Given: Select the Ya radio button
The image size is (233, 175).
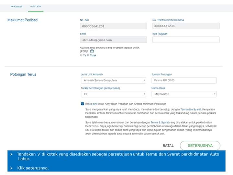Looking at the screenshot, I should point(81,55).
